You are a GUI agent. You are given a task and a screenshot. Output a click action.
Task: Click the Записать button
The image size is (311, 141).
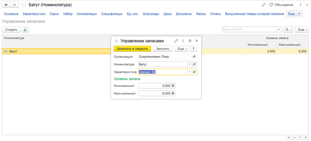(x=163, y=48)
